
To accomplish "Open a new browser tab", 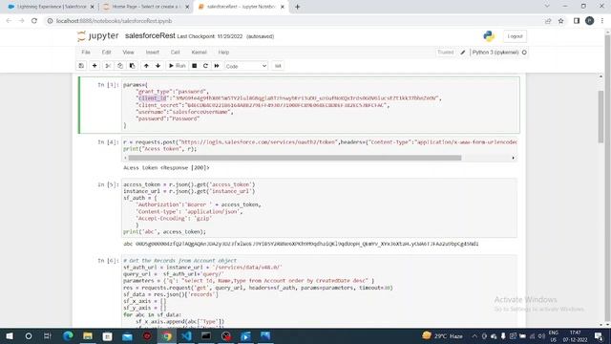I will 297,7.
